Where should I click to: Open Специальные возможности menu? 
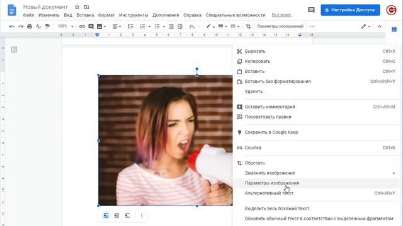236,15
